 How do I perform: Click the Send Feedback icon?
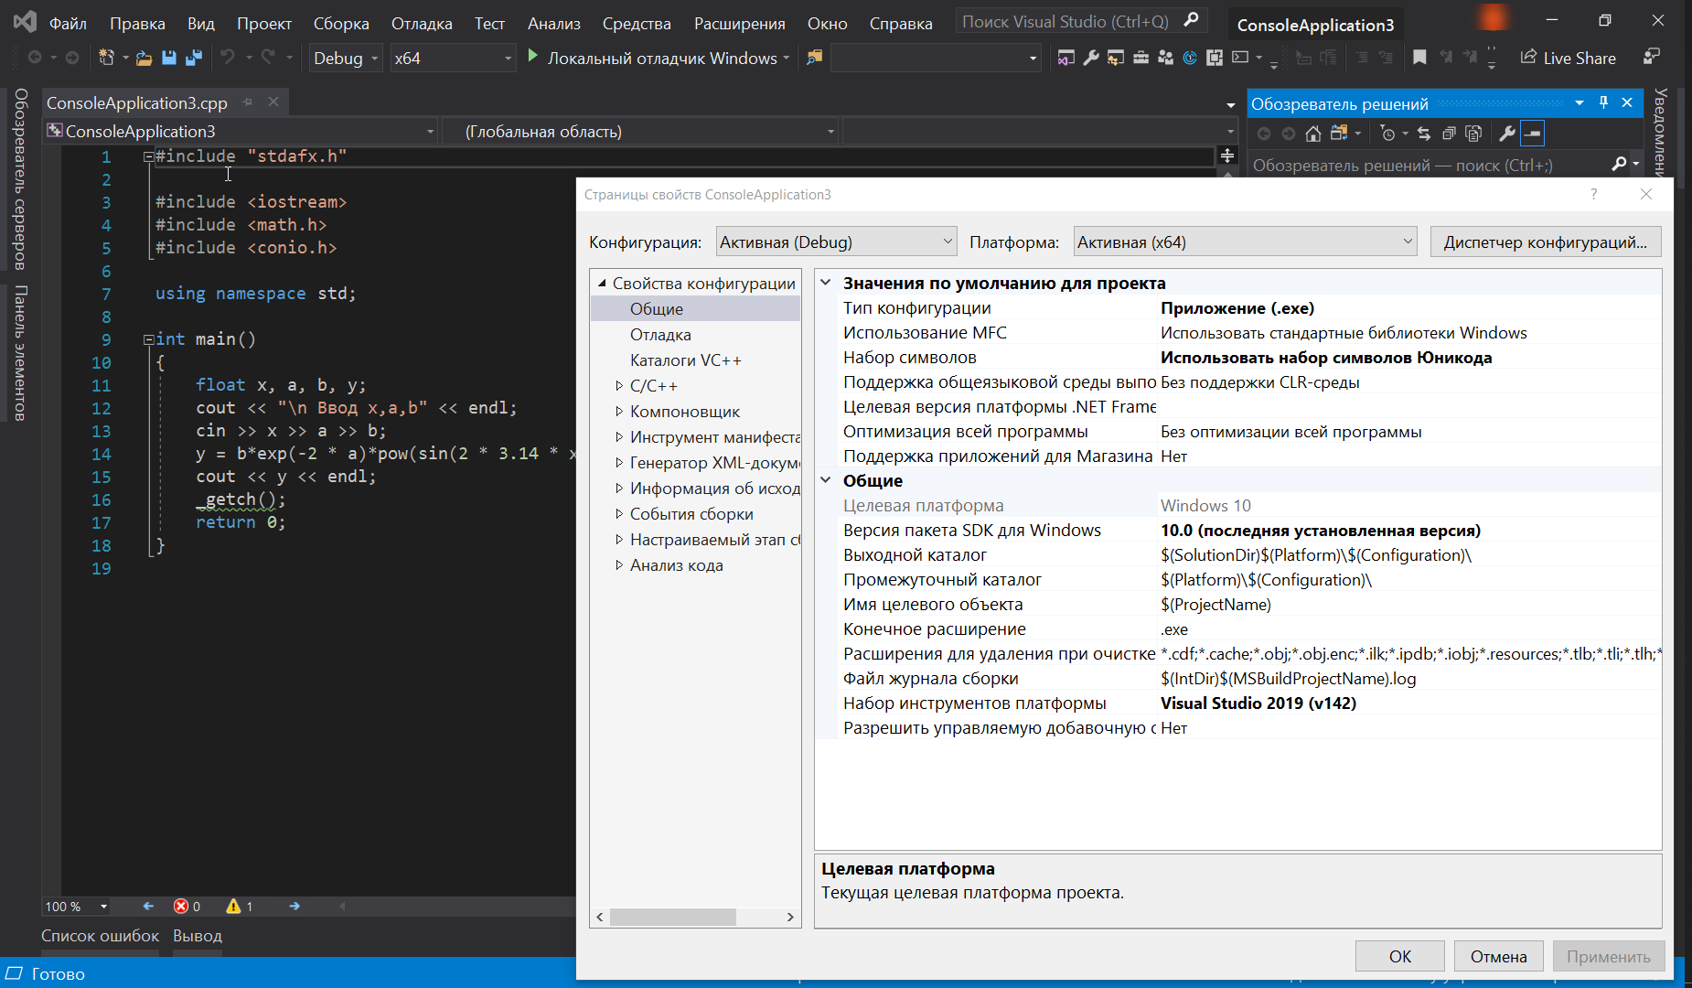pyautogui.click(x=1652, y=57)
